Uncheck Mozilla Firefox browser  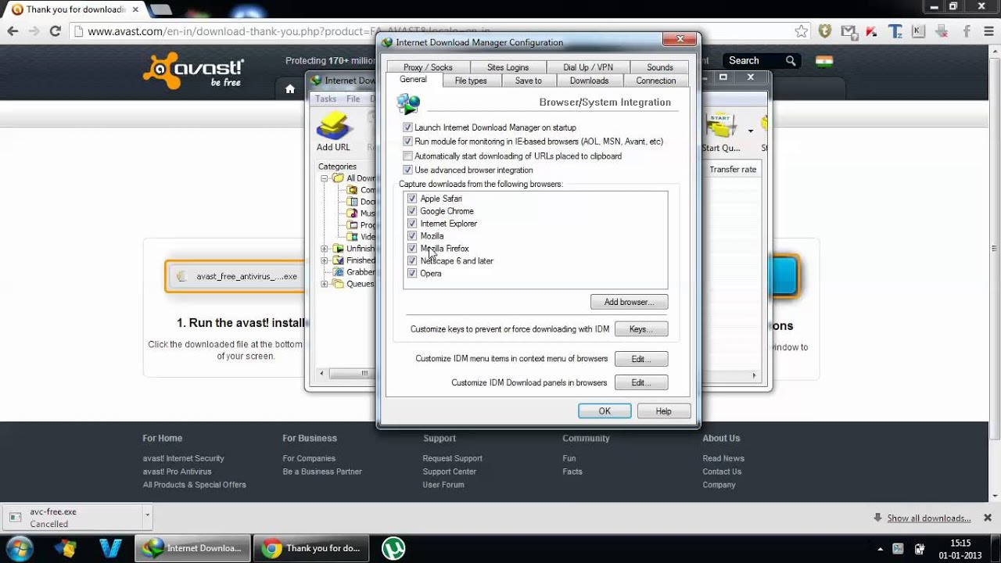pyautogui.click(x=412, y=249)
